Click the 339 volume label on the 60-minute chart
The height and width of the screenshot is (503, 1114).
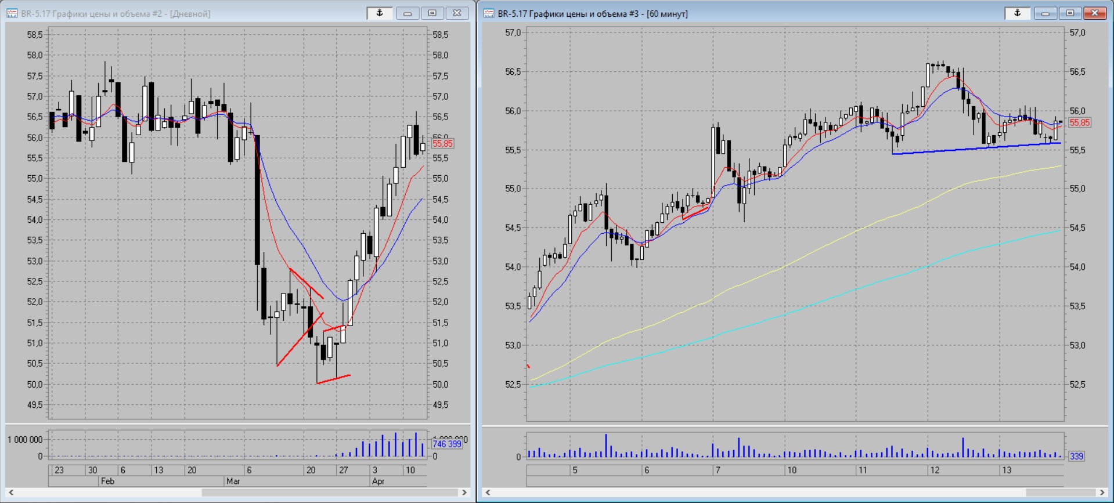pos(1076,456)
